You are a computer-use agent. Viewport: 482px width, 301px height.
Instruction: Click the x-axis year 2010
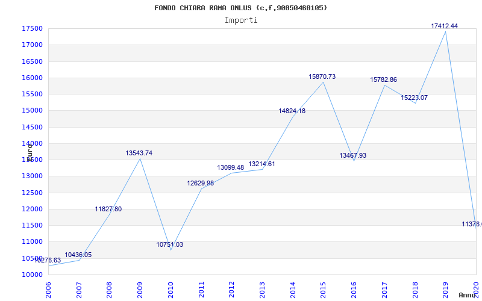tap(171, 290)
